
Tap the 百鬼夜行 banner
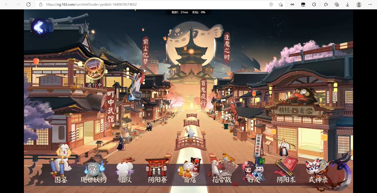pos(204,93)
